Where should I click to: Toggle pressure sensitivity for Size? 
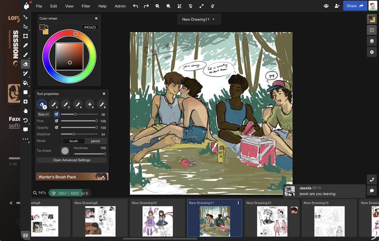tap(57, 114)
